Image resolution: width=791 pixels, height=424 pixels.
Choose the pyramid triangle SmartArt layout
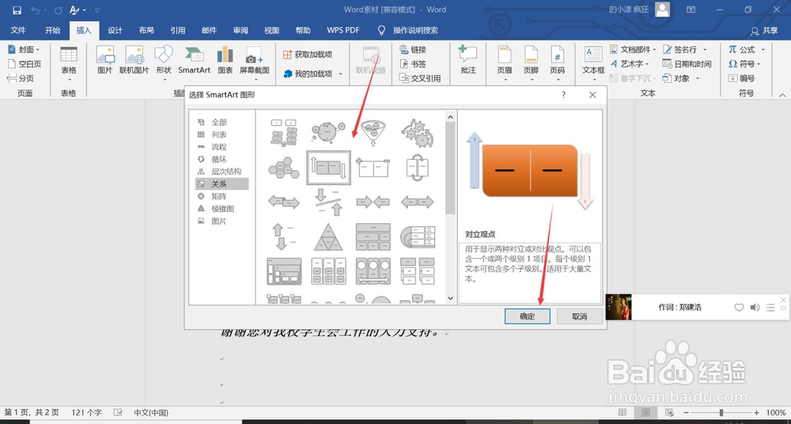tap(328, 237)
